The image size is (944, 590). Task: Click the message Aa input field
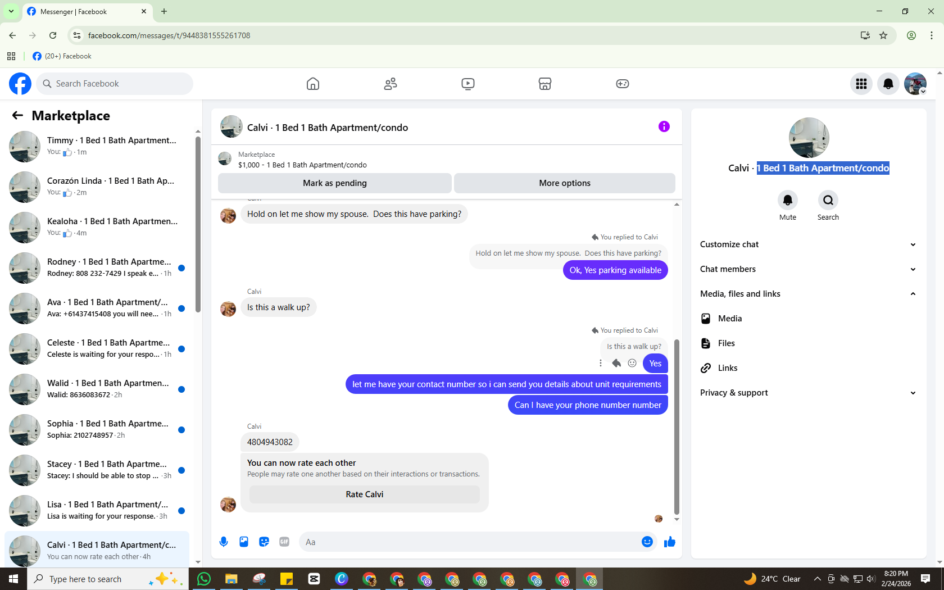coord(469,542)
